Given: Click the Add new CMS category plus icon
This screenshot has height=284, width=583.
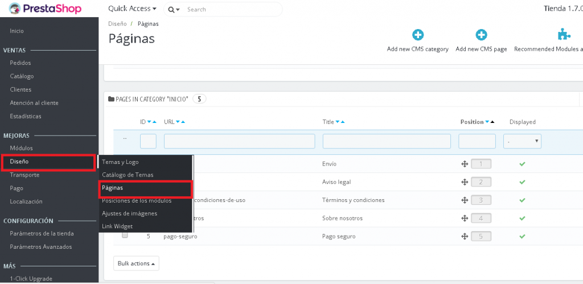Looking at the screenshot, I should click(418, 35).
